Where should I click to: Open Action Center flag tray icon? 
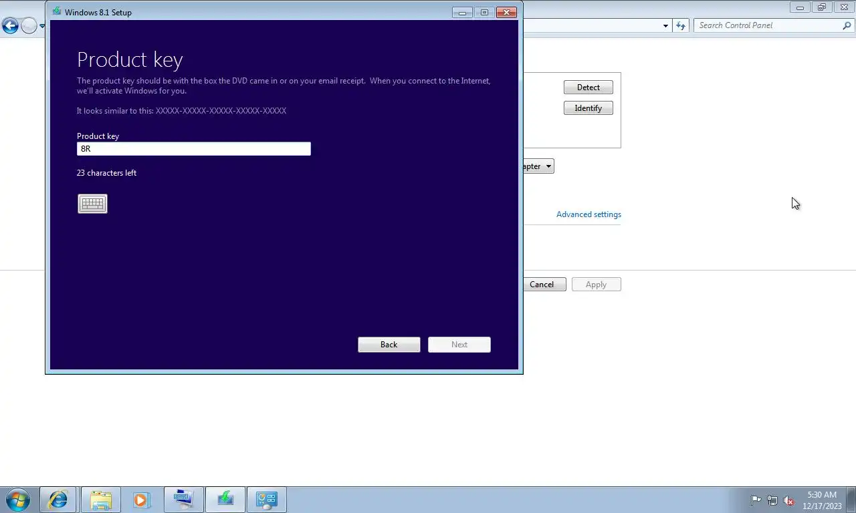point(756,500)
